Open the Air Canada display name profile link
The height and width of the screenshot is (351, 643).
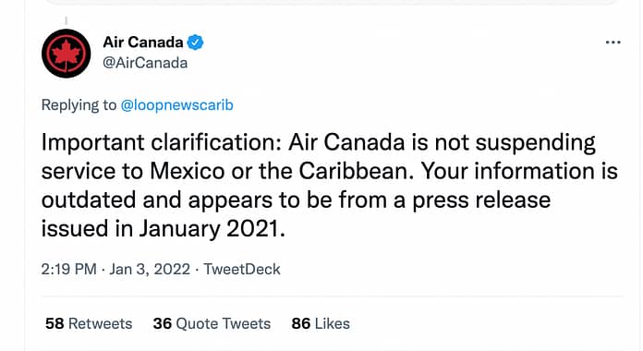point(143,42)
